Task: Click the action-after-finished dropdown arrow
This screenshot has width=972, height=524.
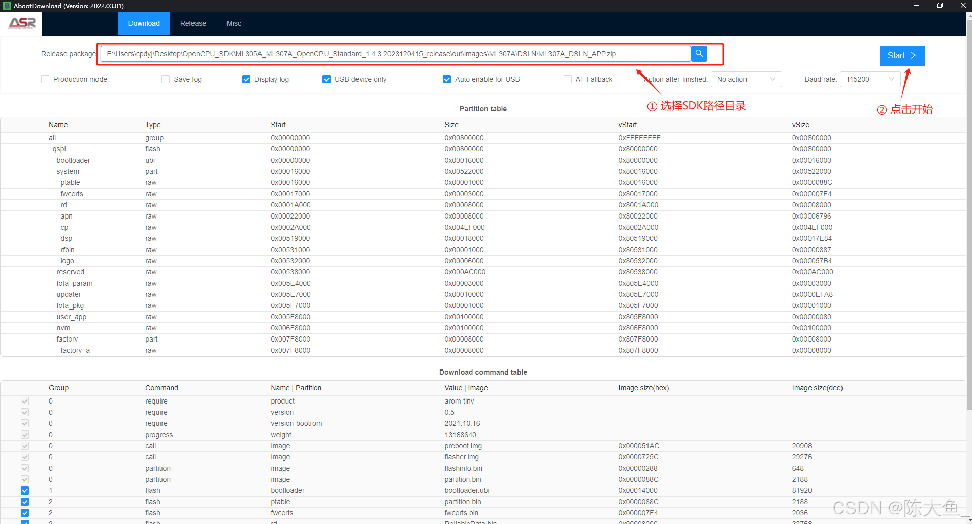Action: click(x=773, y=79)
